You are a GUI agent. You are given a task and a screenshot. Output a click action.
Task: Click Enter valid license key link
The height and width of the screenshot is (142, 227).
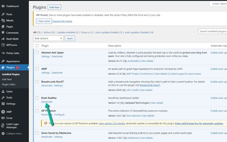(x=199, y=123)
